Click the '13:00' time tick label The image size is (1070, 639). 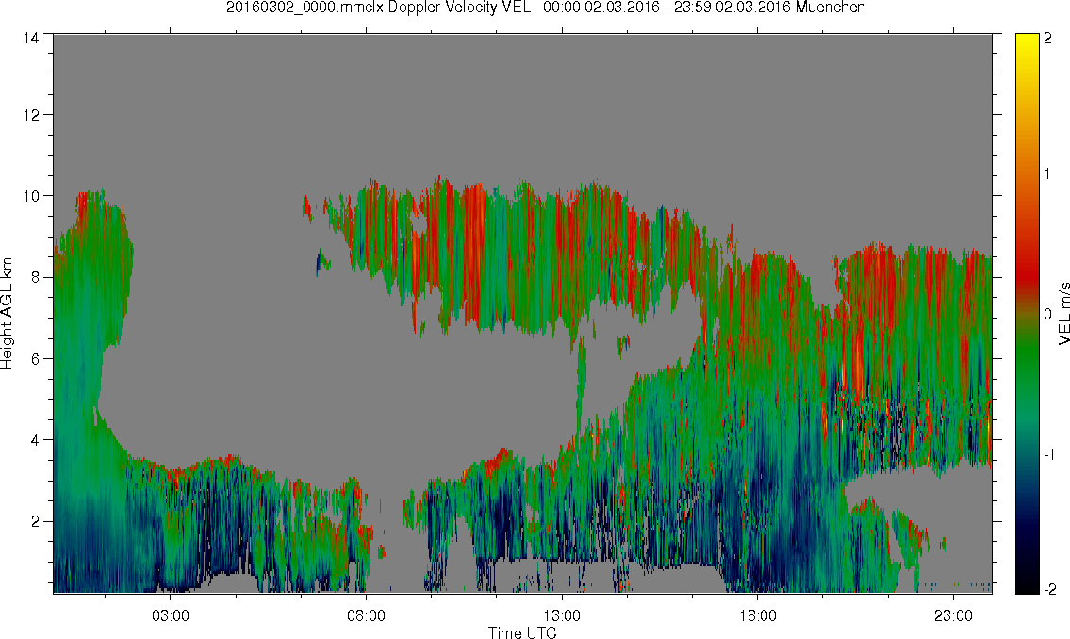tap(562, 615)
